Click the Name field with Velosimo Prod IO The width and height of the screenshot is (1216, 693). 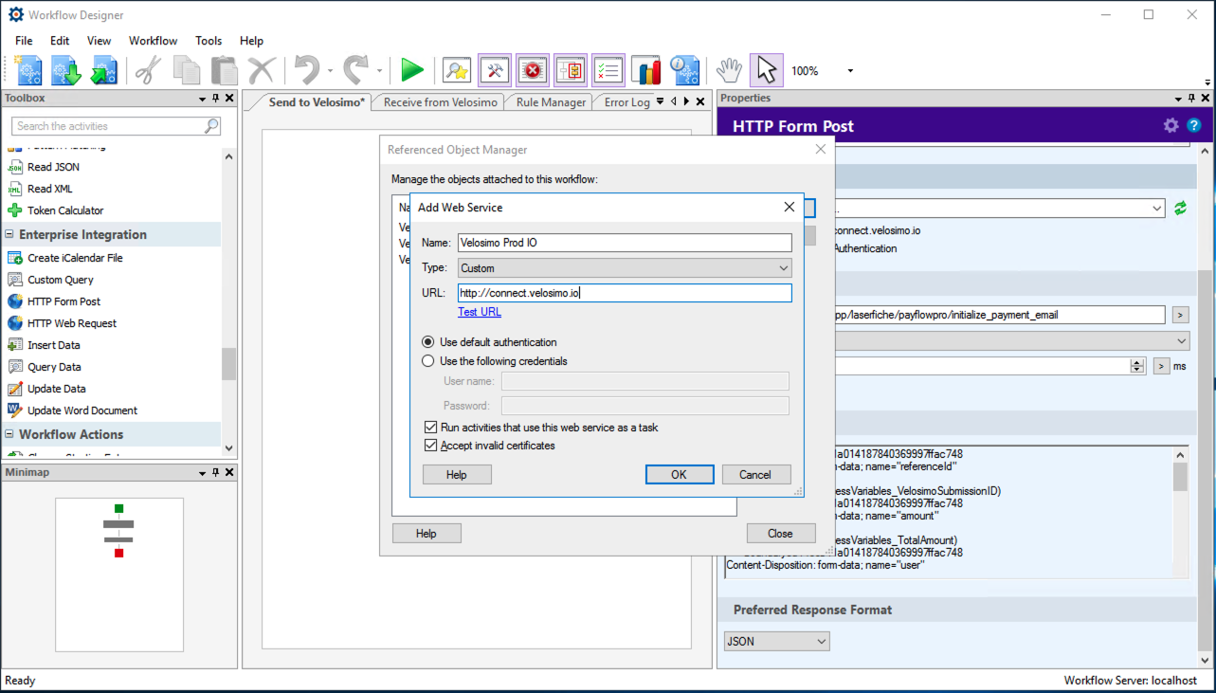(625, 243)
